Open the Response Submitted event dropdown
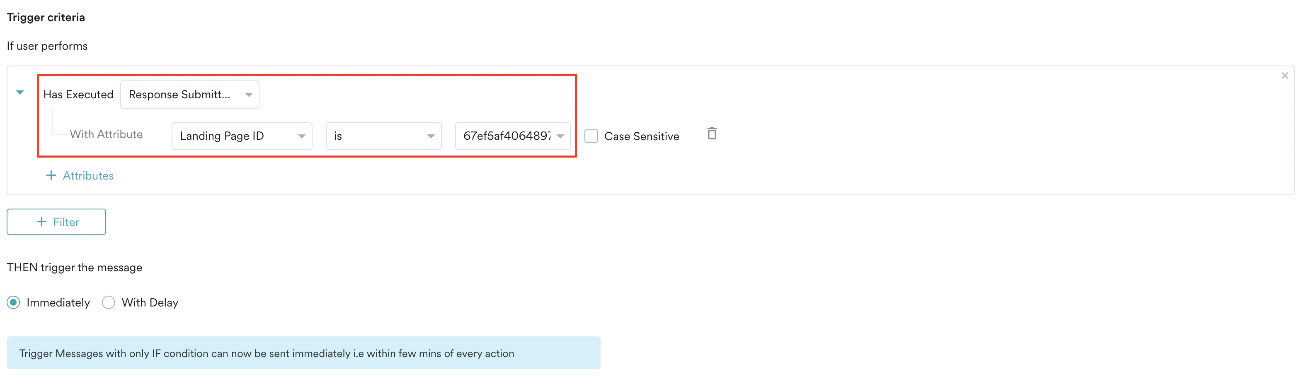Viewport: 1304px width, 389px height. [190, 94]
